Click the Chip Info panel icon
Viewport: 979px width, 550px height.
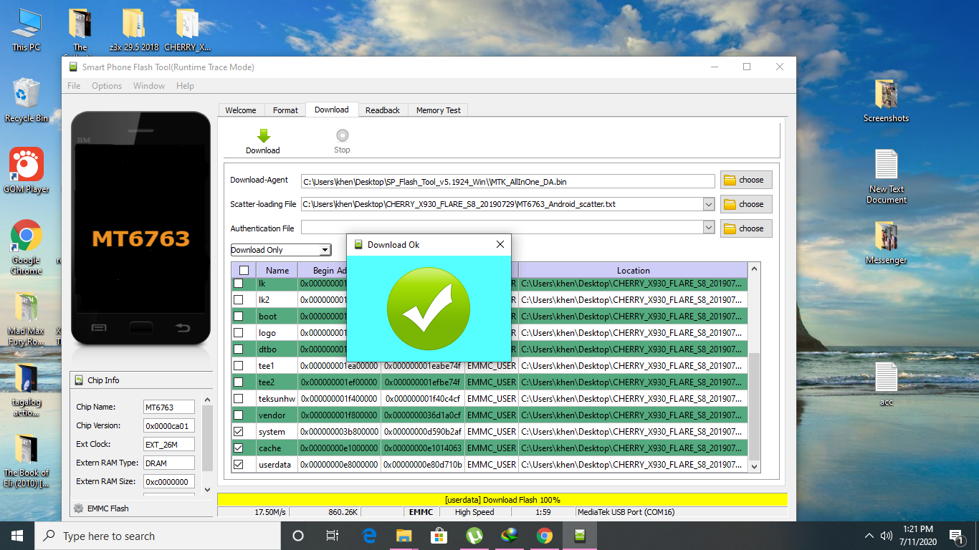[x=78, y=380]
